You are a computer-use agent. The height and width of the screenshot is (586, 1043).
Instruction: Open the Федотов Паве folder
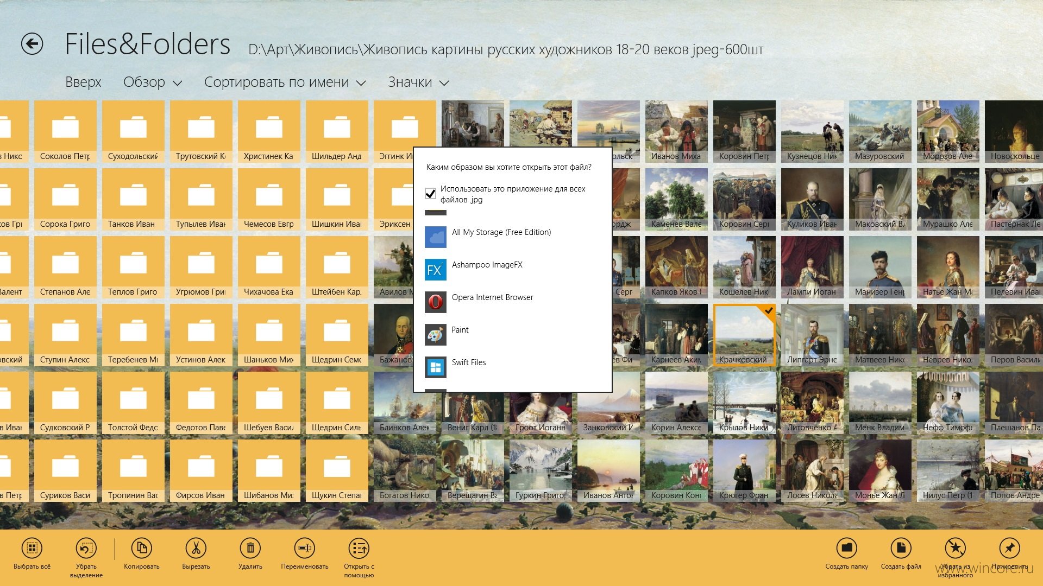(x=201, y=403)
